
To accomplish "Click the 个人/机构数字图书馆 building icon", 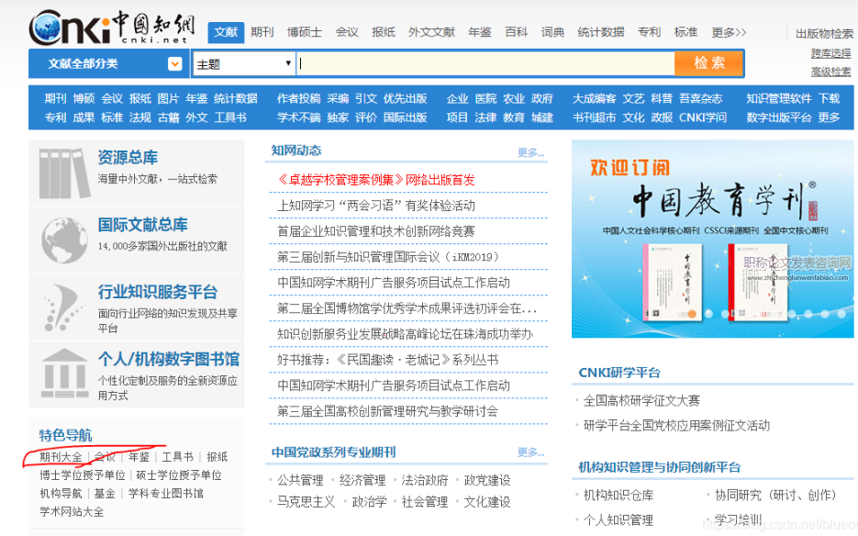I will [64, 374].
